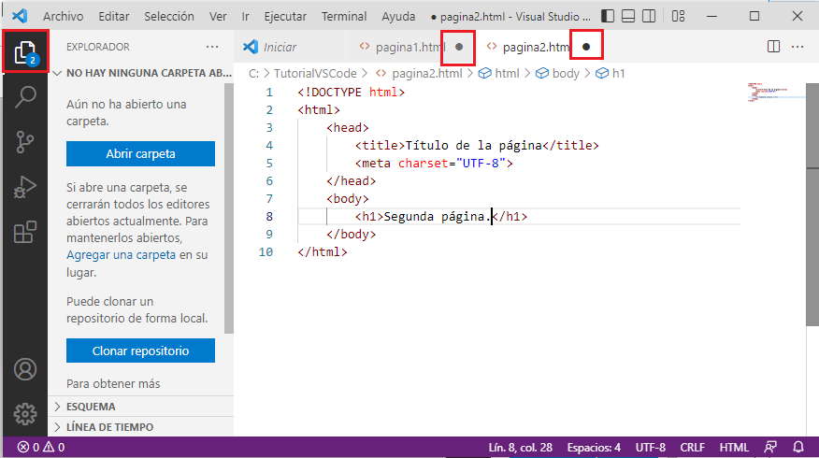
Task: Click the <!DOCTYPE html> line
Action: pos(351,93)
